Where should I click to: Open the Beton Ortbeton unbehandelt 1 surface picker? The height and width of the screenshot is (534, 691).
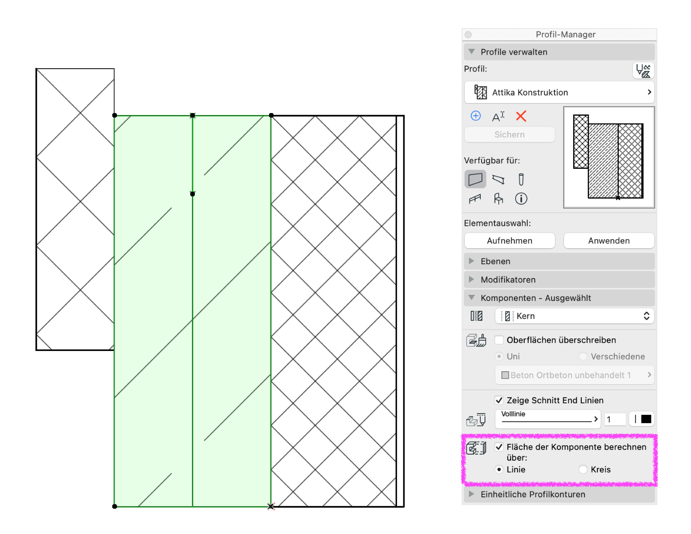click(574, 375)
